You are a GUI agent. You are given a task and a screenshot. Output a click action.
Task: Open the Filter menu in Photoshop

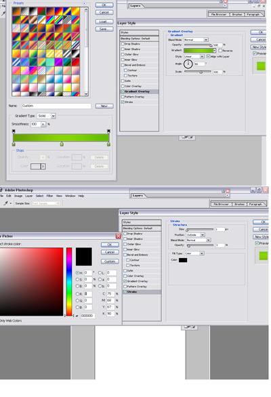click(49, 196)
